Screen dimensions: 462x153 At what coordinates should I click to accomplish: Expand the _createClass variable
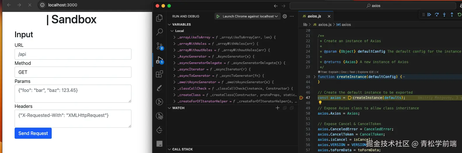[x=175, y=95]
